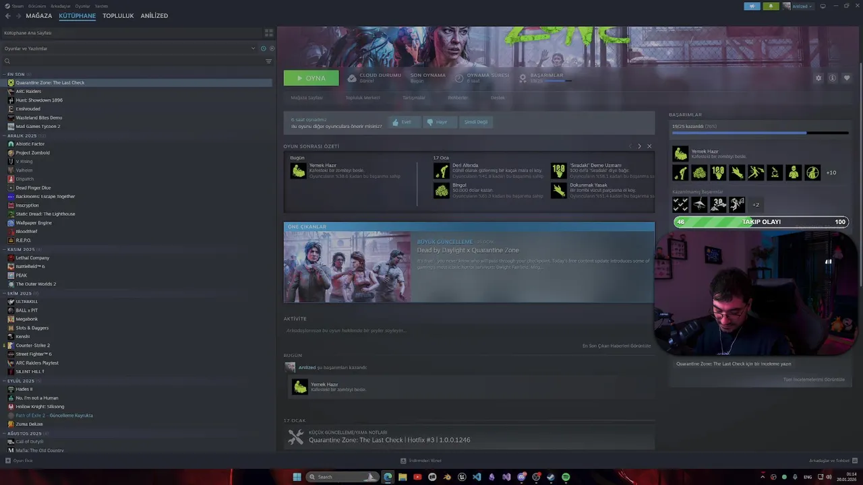Image resolution: width=863 pixels, height=485 pixels.
Task: Click the library search field
Action: [131, 61]
